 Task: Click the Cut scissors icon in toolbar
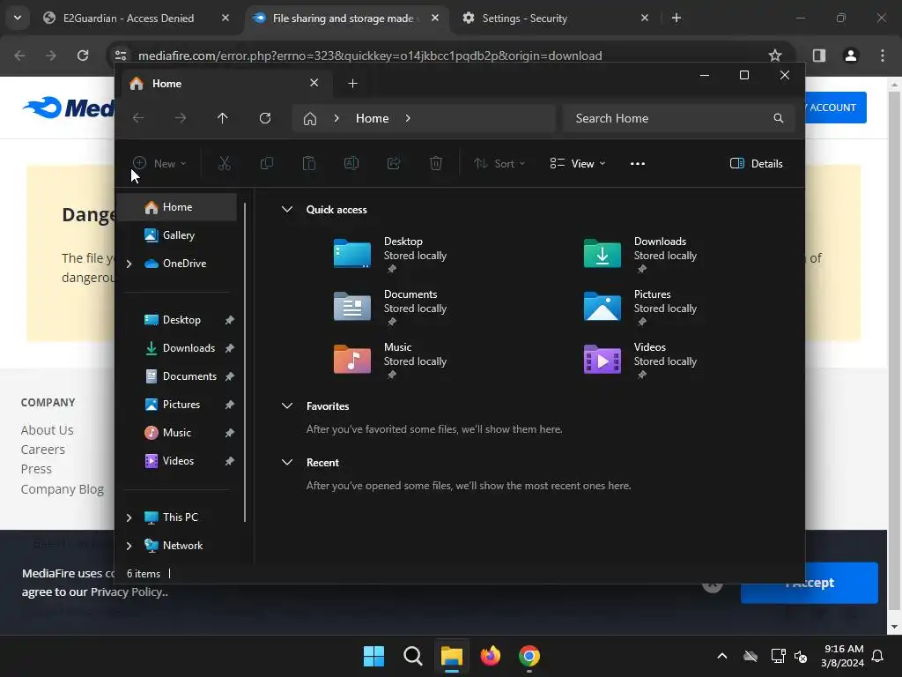[x=225, y=163]
